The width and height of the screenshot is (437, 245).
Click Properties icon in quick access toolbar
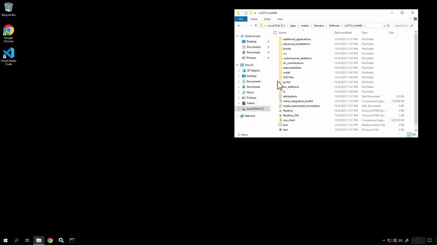(x=245, y=13)
